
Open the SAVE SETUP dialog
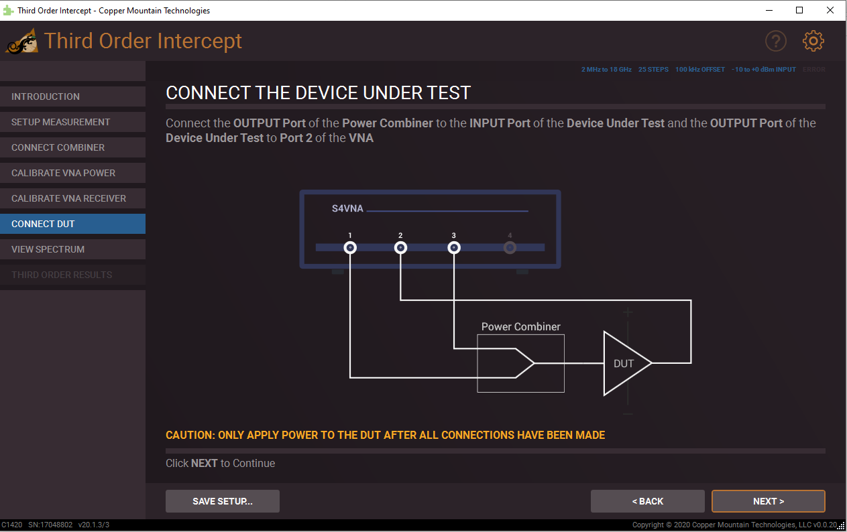[x=222, y=501]
